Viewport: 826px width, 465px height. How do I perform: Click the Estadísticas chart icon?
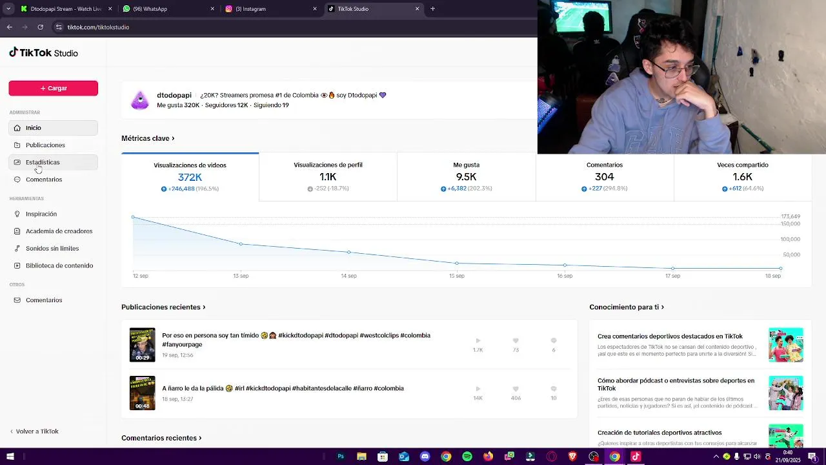pos(17,162)
